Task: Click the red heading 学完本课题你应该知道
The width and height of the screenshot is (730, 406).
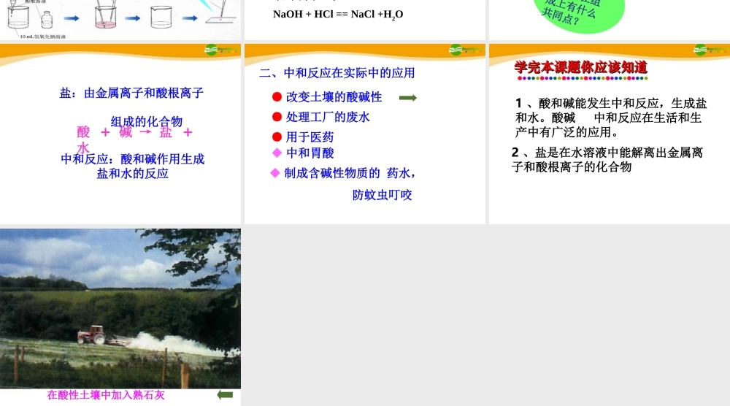Action: click(x=581, y=67)
